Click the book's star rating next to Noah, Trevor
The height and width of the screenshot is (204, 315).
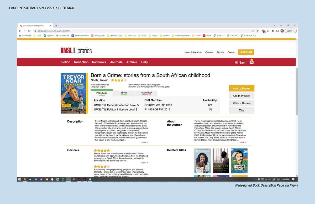[119, 80]
